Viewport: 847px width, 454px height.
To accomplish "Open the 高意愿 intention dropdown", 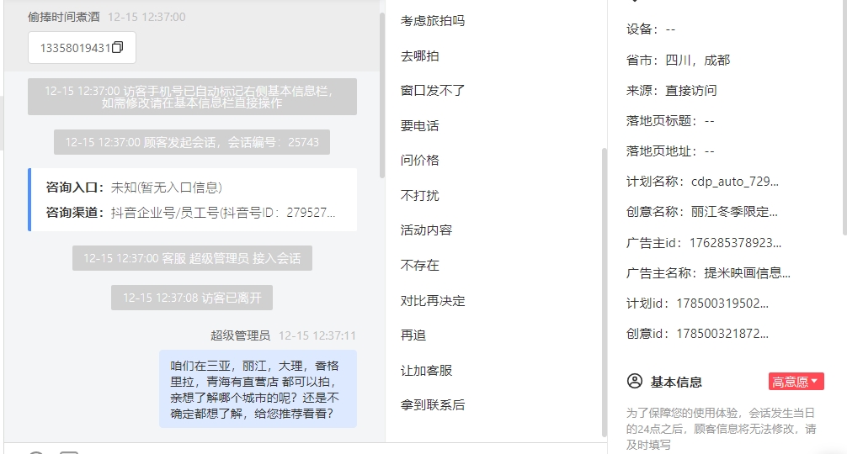I will pyautogui.click(x=796, y=381).
